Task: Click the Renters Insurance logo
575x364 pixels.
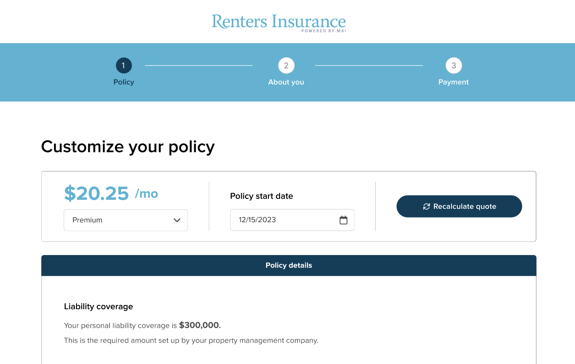Action: 278,21
